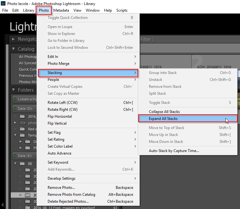Click the Data (D:) volume status indicator
Screen dimensions: 240x209
click(x=15, y=109)
